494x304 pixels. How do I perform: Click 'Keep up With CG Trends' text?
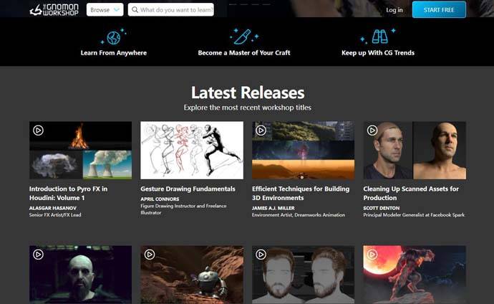378,53
